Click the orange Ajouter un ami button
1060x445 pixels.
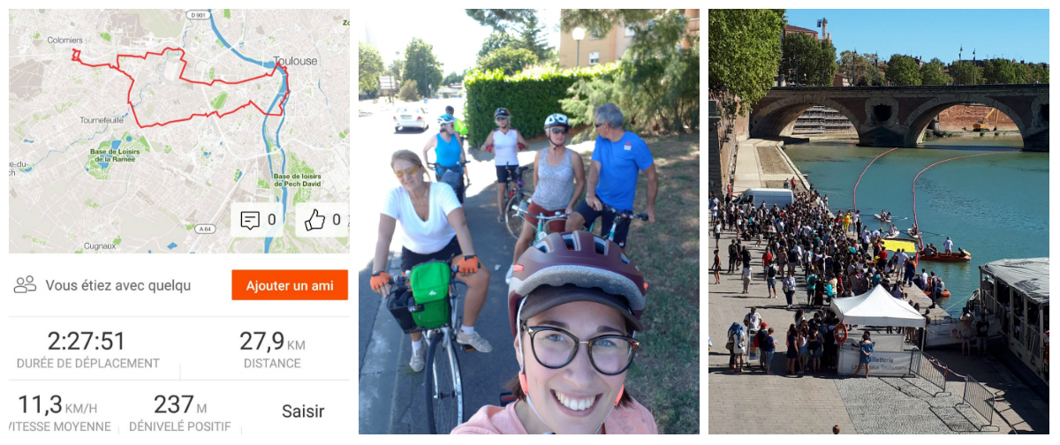tap(290, 285)
